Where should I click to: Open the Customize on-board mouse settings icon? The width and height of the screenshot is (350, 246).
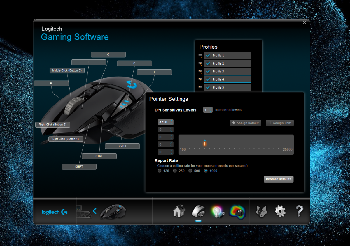point(199,211)
